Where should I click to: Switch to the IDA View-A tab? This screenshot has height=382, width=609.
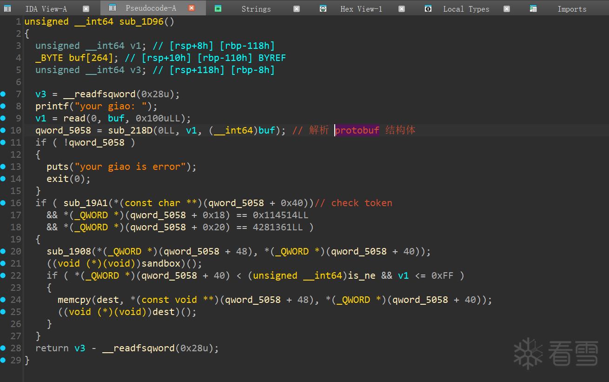pyautogui.click(x=46, y=8)
